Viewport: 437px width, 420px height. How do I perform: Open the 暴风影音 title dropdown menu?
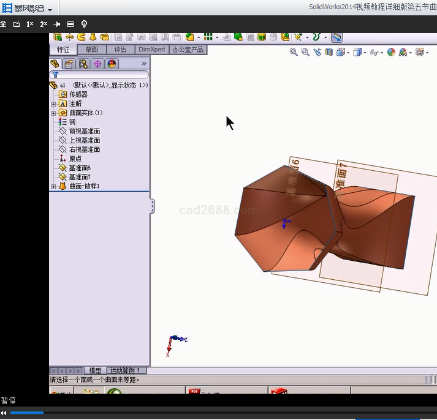pos(50,10)
